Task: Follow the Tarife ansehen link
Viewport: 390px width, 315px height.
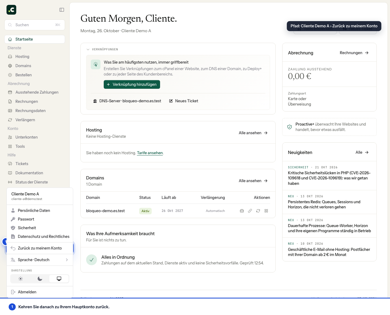Action: tap(150, 153)
